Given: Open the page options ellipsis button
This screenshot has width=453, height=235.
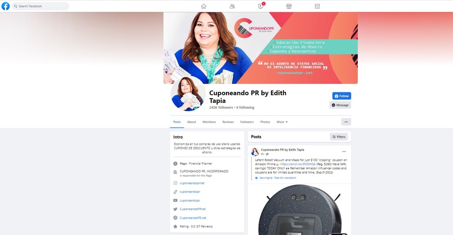Looking at the screenshot, I should pyautogui.click(x=346, y=122).
